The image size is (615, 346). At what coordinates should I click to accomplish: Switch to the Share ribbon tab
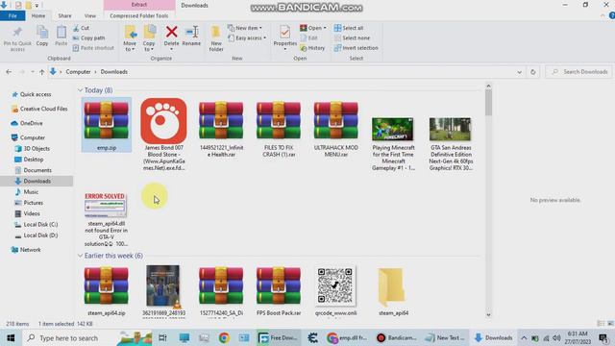(x=64, y=15)
